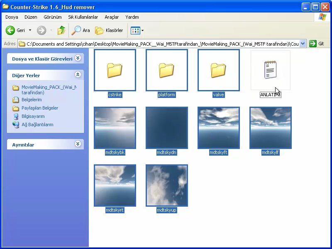
Task: Open the Görünüm menu
Action: click(53, 17)
